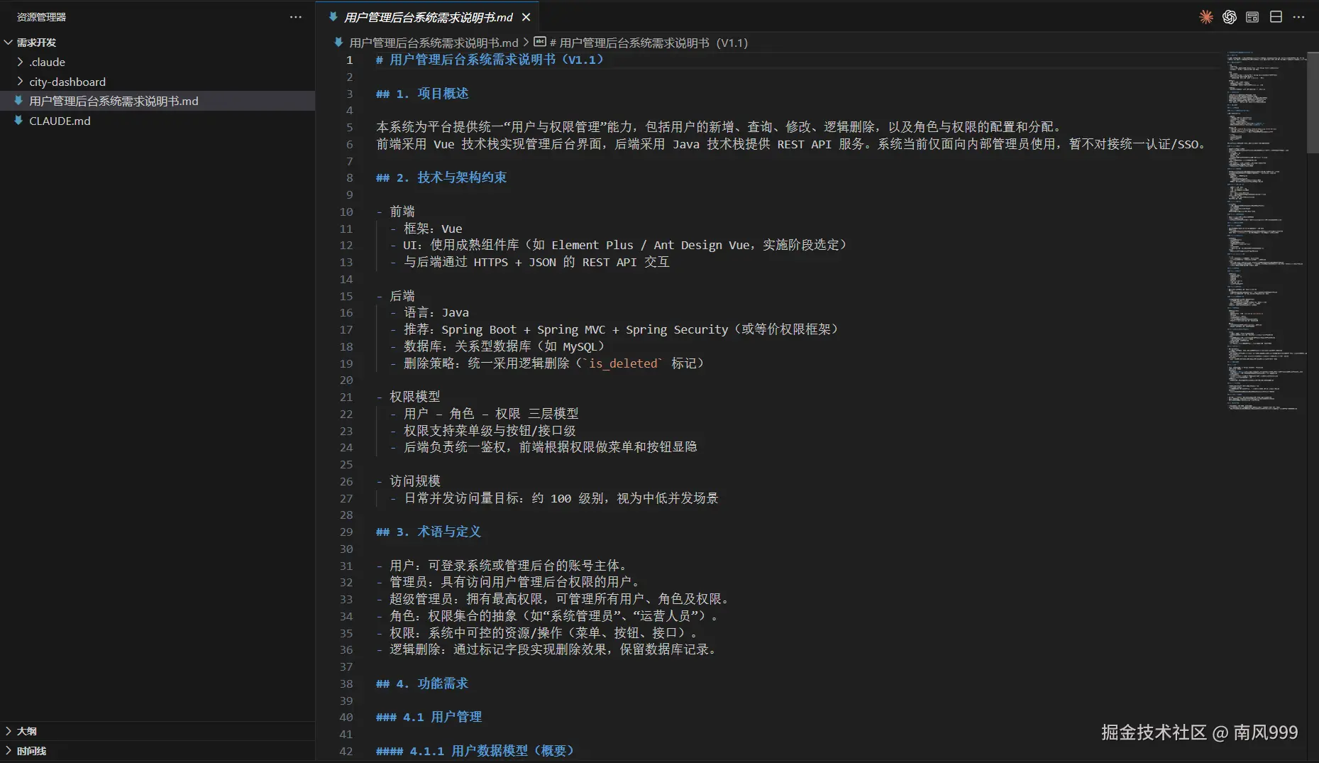The width and height of the screenshot is (1319, 763).
Task: Select the 用户管理后台系统需求说明书.md editor tab
Action: point(429,17)
